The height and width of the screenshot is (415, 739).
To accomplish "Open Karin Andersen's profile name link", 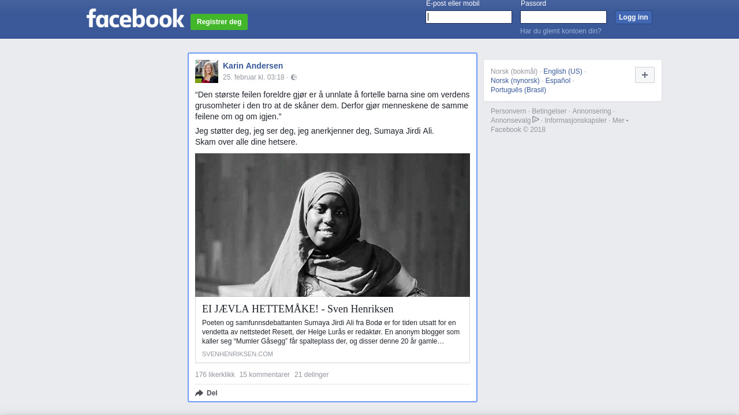I will pyautogui.click(x=253, y=66).
